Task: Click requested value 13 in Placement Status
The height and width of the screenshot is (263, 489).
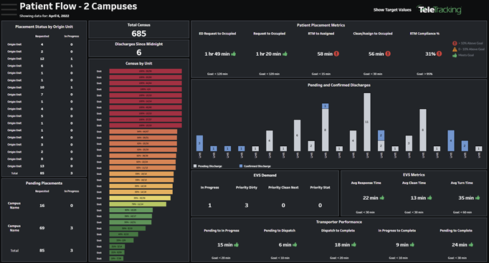Action: click(42, 166)
